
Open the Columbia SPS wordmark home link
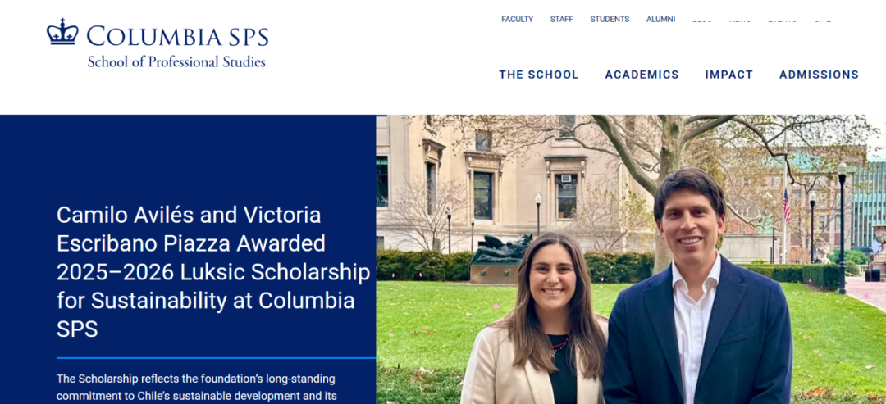point(177,36)
